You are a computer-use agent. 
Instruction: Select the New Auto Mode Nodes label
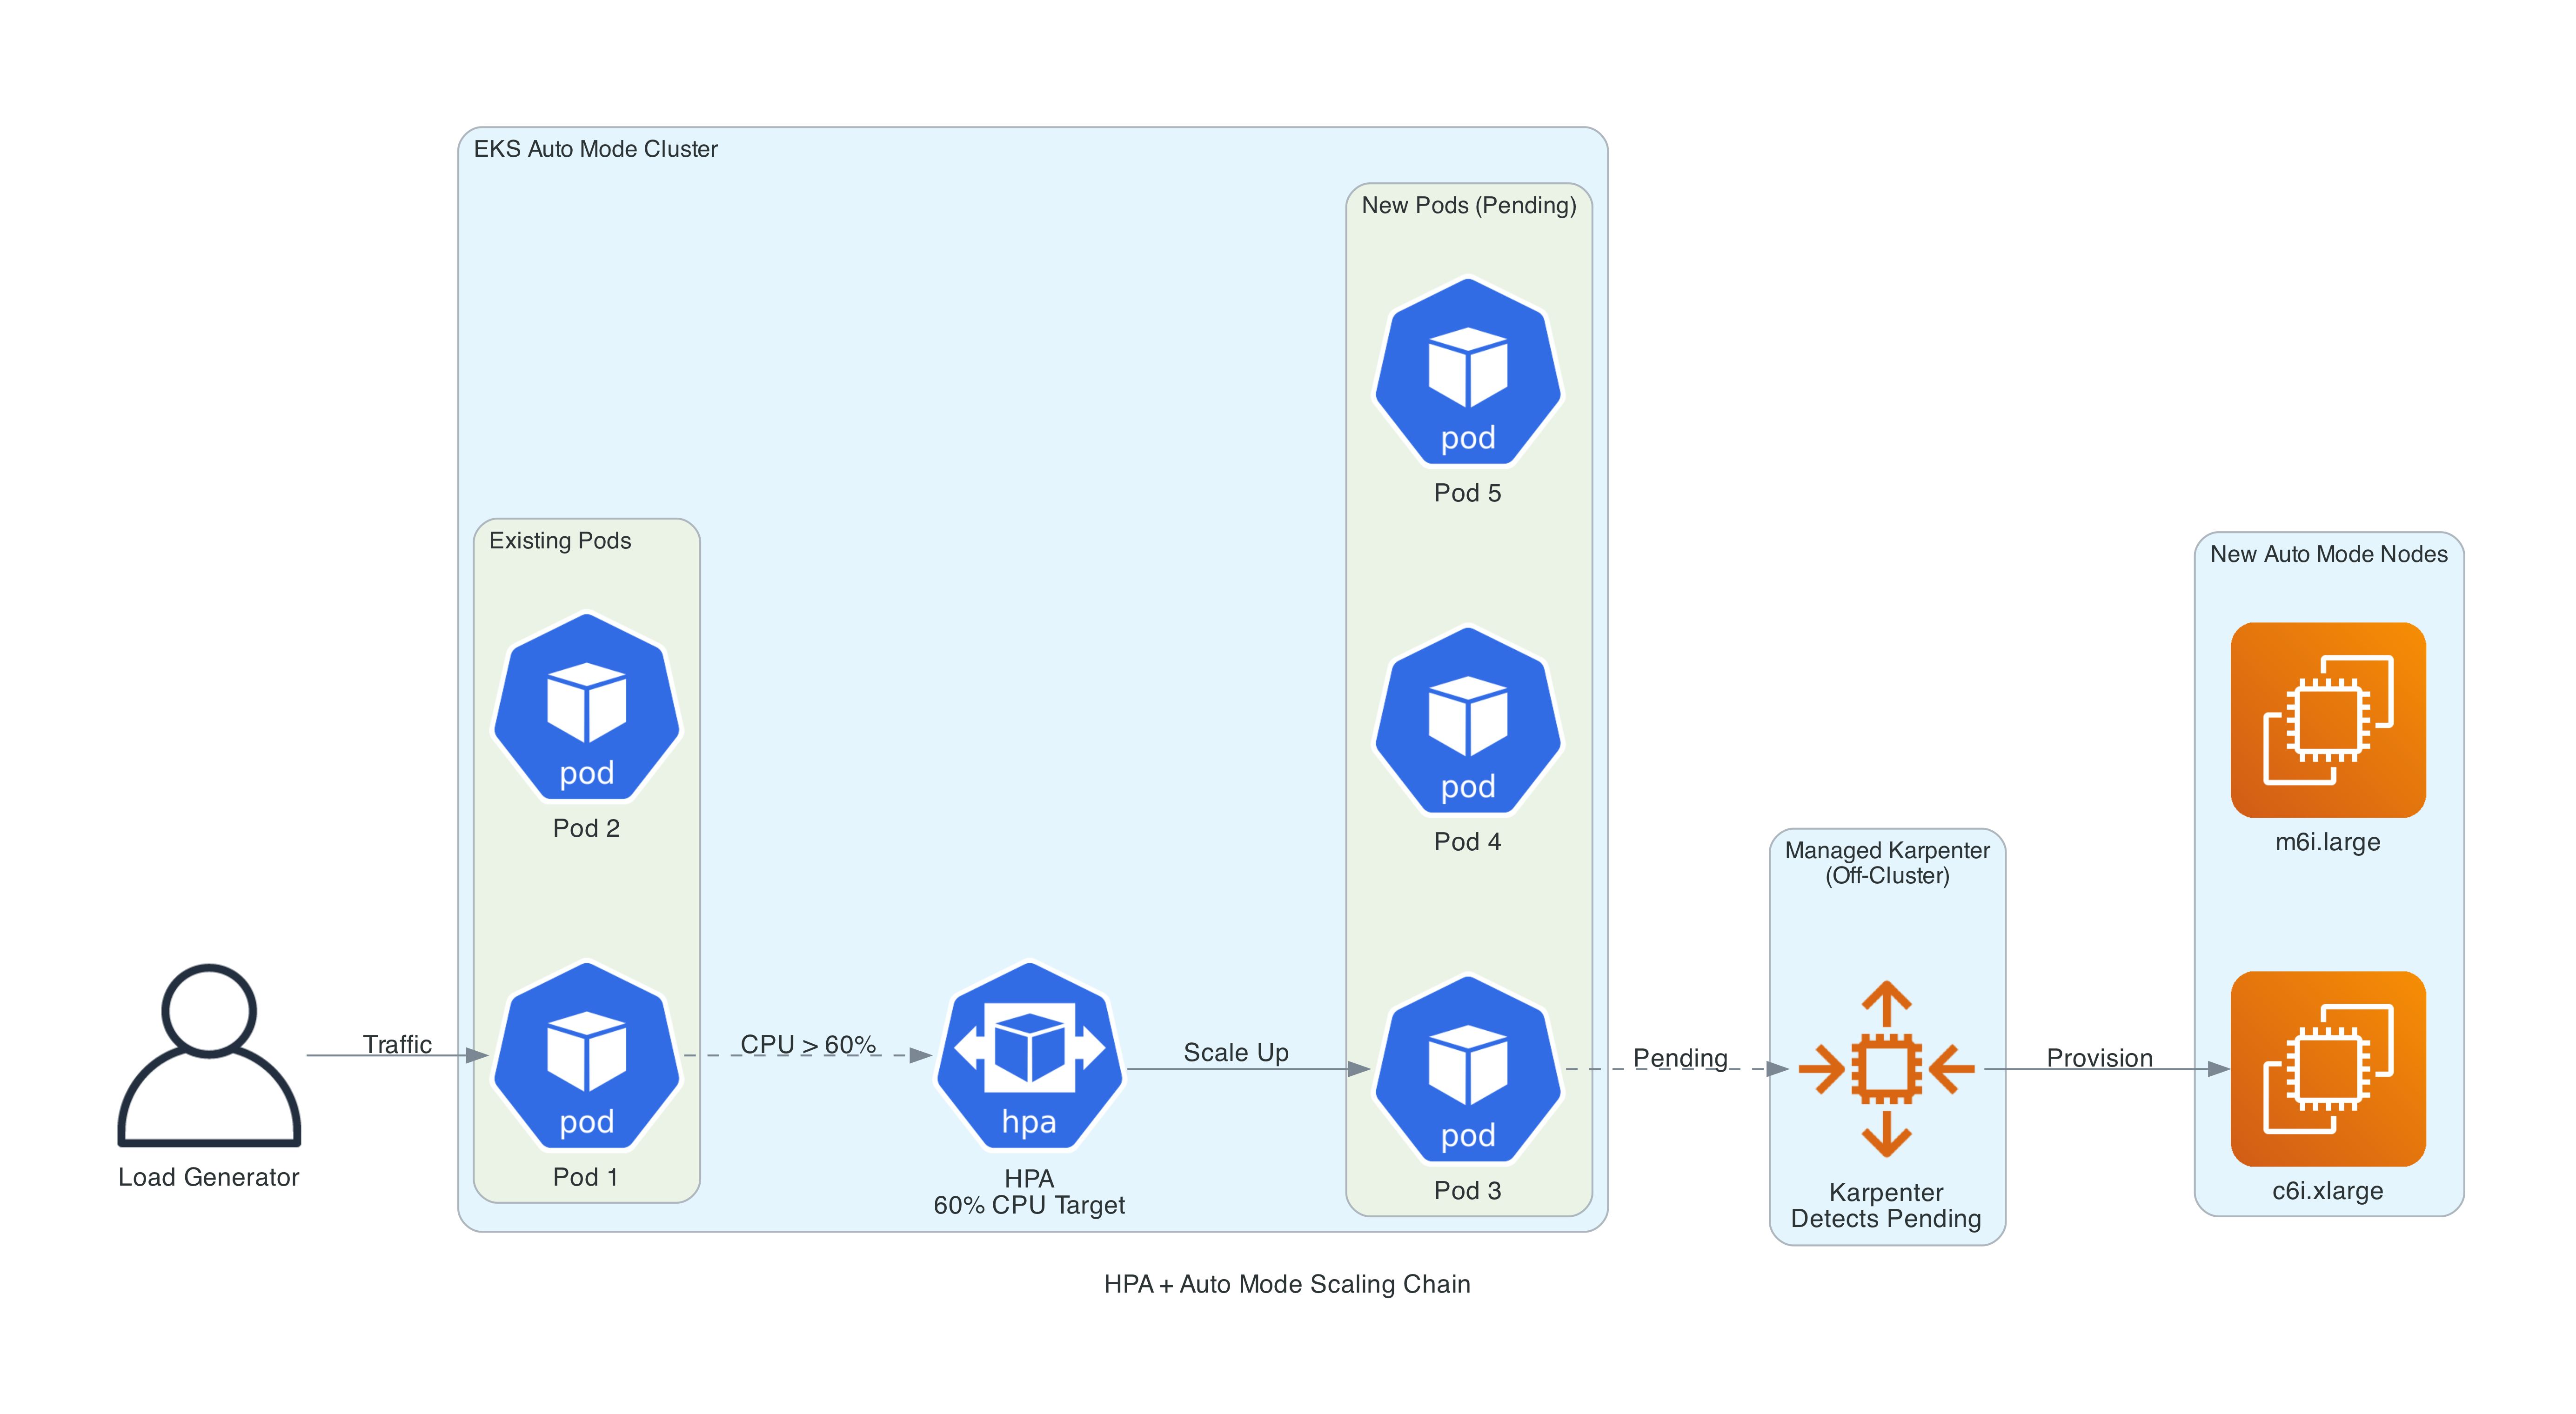[2328, 554]
